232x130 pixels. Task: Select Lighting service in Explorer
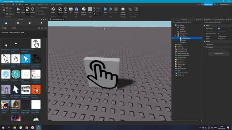(x=180, y=47)
